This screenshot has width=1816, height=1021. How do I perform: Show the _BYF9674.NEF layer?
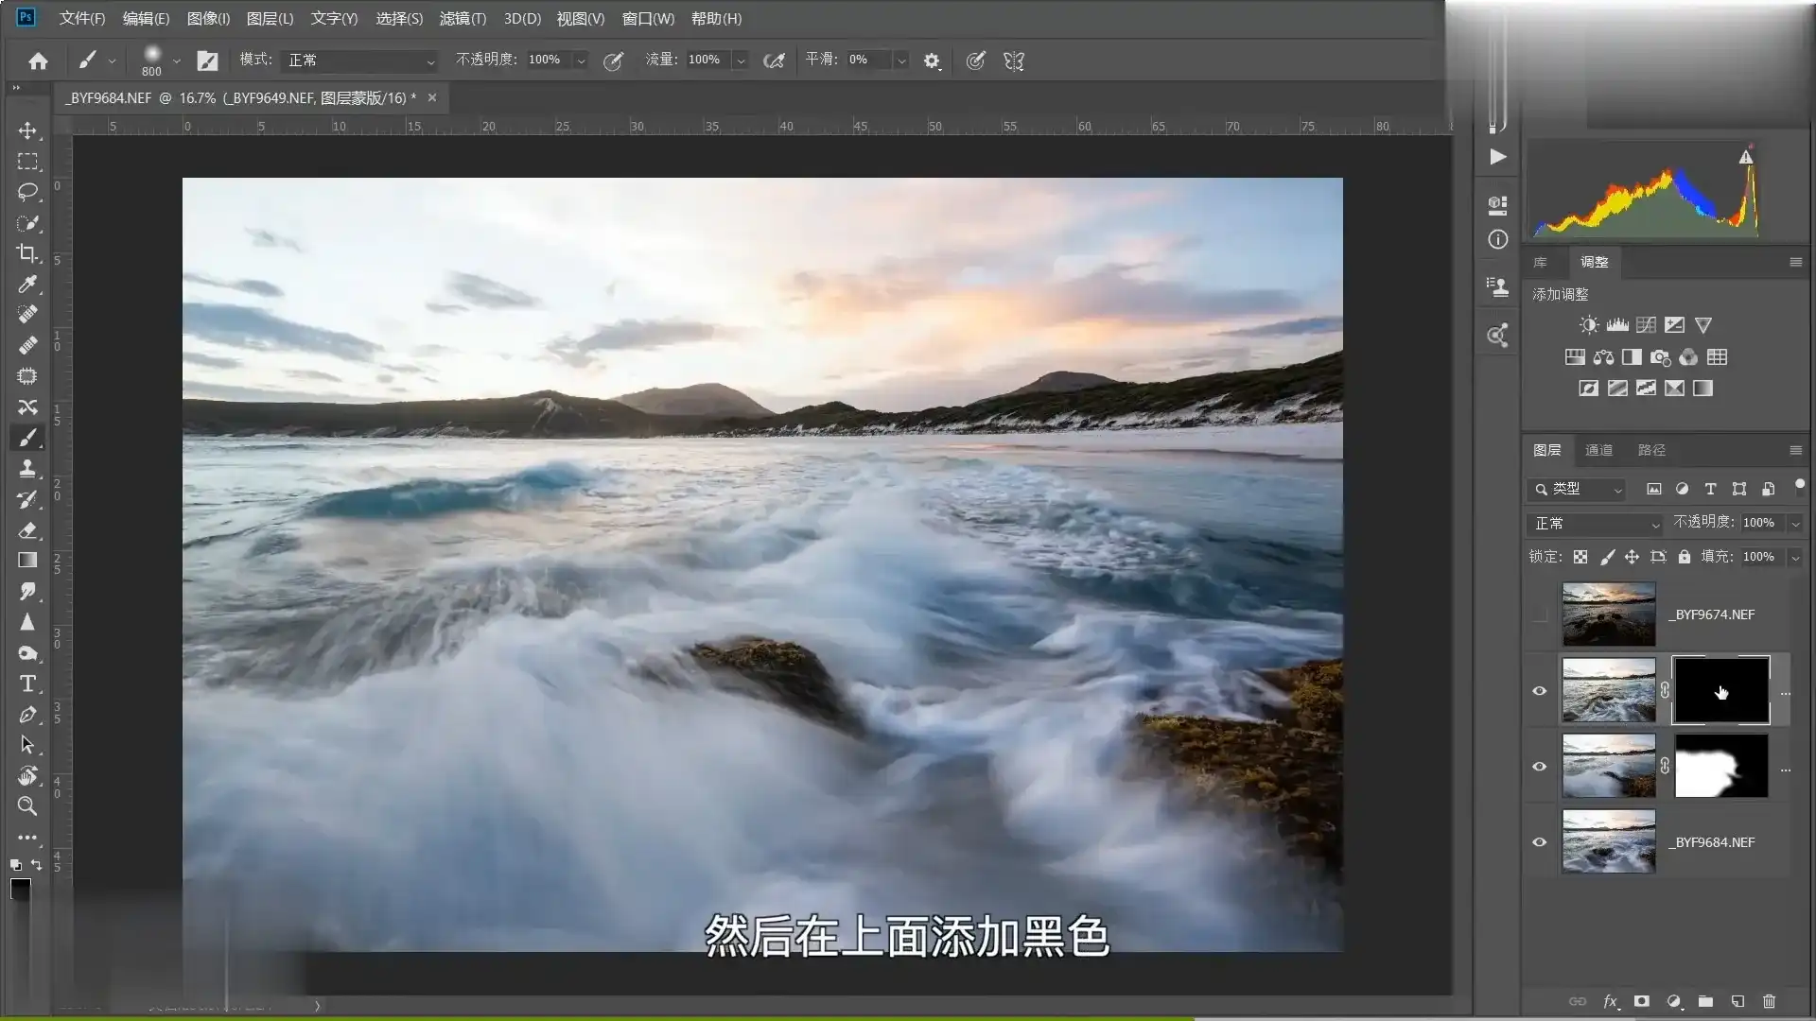[x=1539, y=614]
